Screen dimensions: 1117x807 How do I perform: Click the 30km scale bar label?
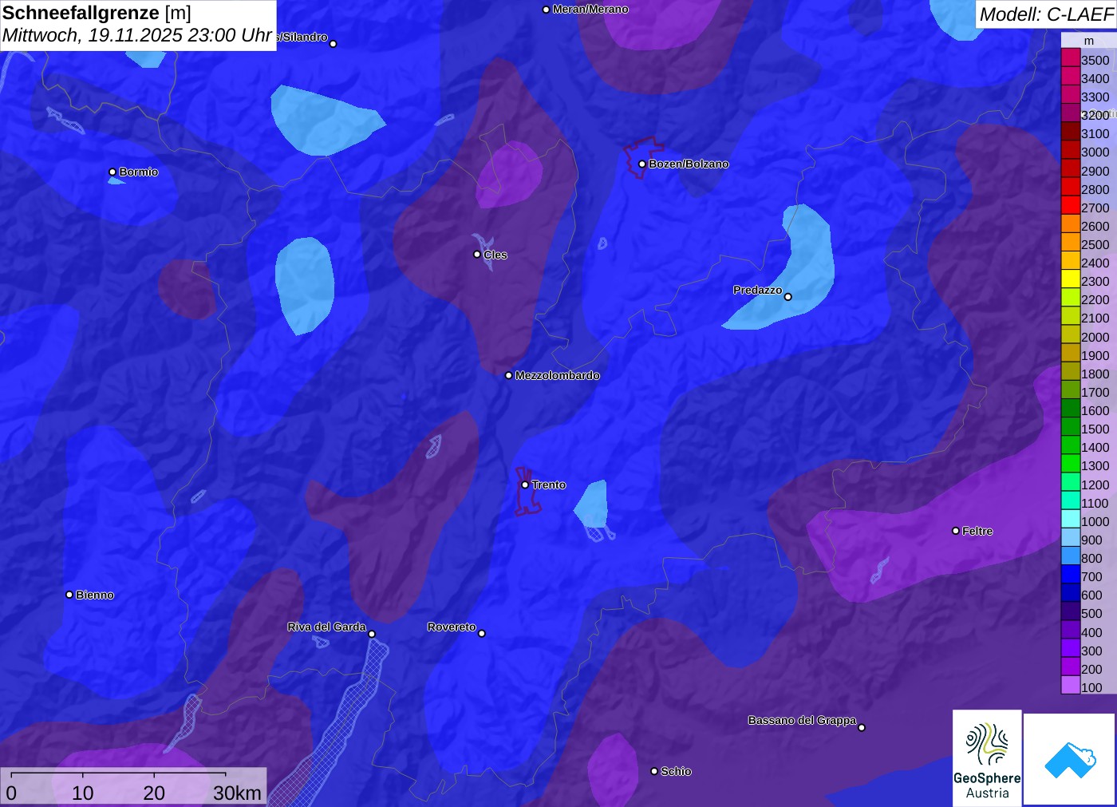[237, 793]
